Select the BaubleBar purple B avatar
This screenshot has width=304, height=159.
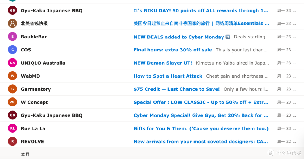tap(12, 37)
